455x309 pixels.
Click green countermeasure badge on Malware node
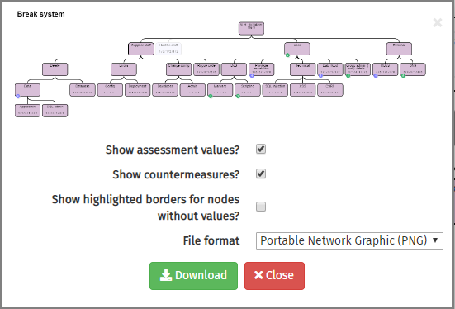(x=211, y=96)
